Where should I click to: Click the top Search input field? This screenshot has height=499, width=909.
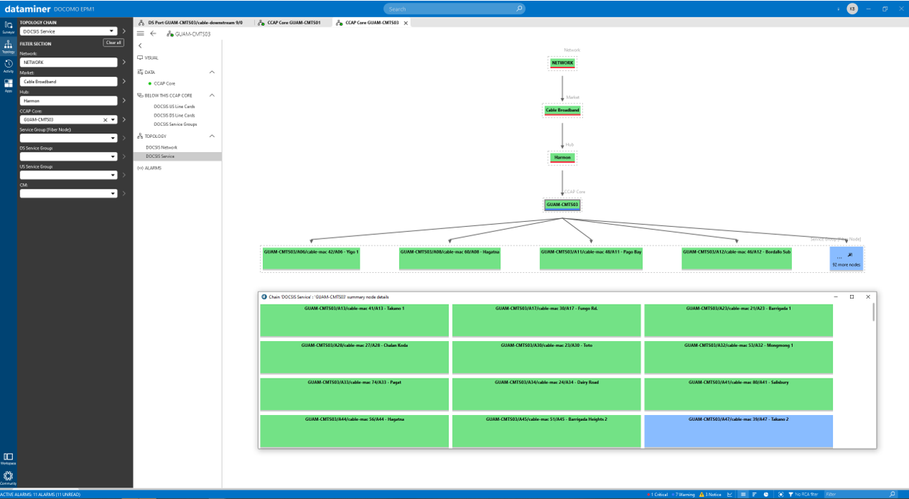point(454,9)
